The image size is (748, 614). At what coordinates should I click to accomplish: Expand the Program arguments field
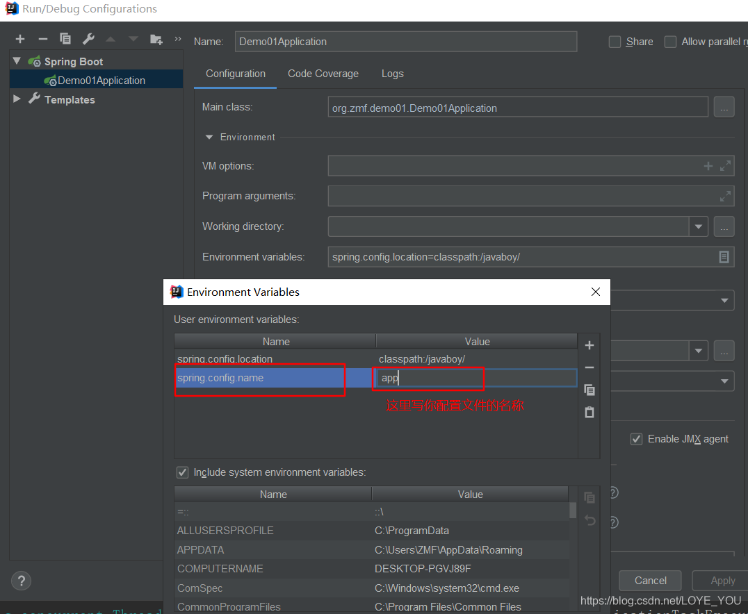tap(725, 196)
